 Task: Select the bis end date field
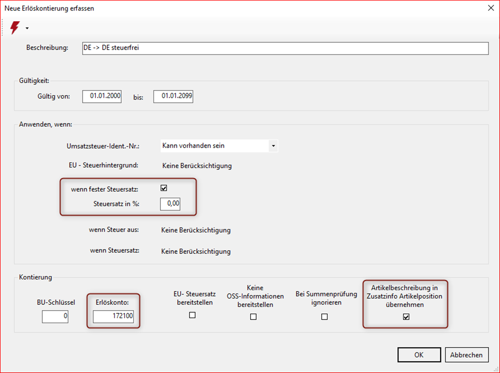[x=173, y=96]
